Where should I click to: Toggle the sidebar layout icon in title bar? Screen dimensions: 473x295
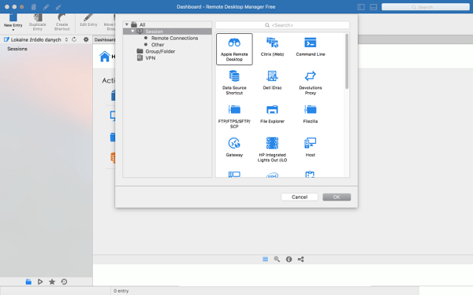(361, 7)
